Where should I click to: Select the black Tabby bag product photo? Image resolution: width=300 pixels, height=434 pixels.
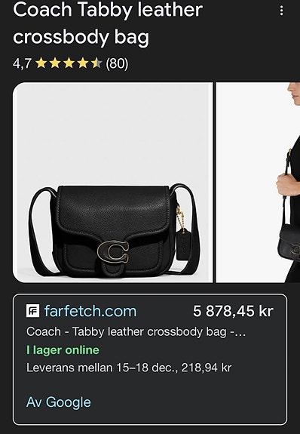click(112, 183)
